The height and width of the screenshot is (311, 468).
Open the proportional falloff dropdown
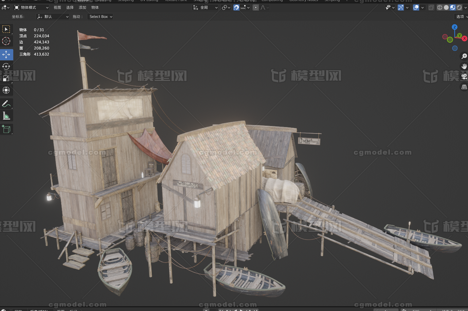(264, 7)
